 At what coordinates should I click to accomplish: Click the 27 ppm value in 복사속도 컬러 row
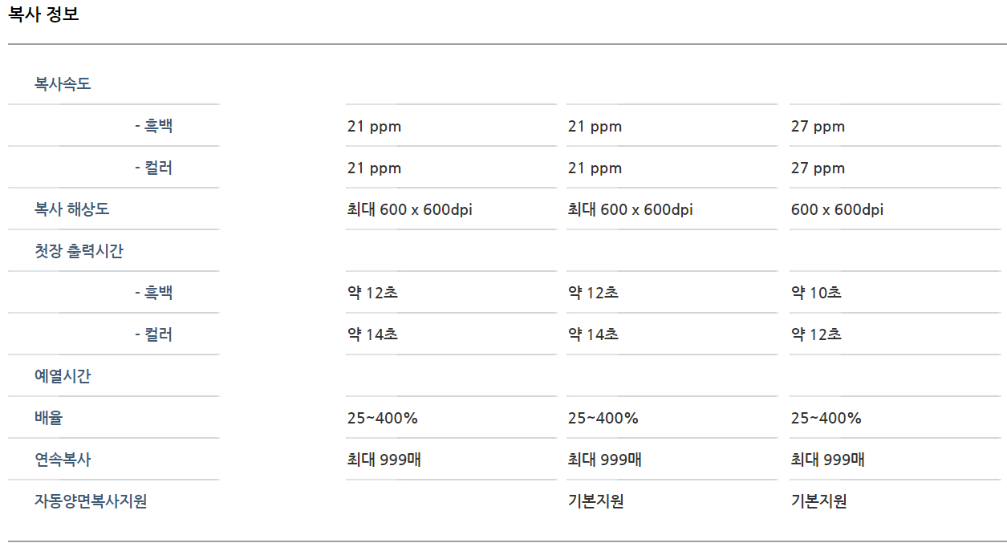(x=818, y=168)
